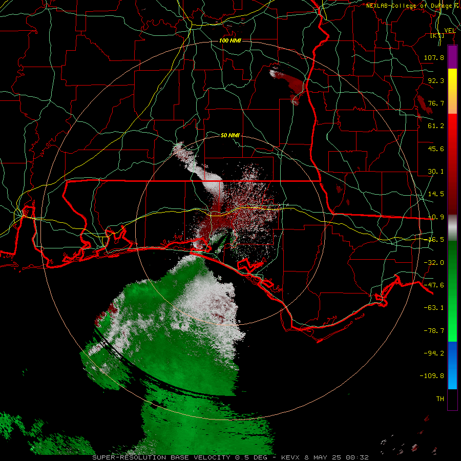The height and width of the screenshot is (461, 461).
Task: Select the VEL legend title
Action: click(x=450, y=31)
